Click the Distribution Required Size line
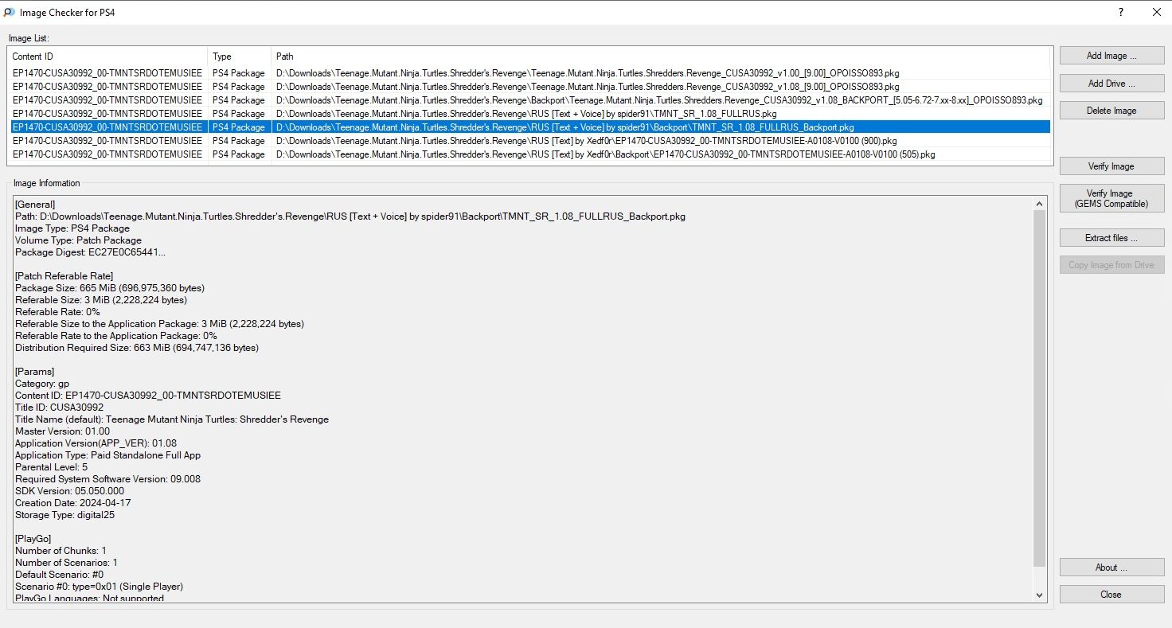This screenshot has width=1172, height=628. (137, 348)
